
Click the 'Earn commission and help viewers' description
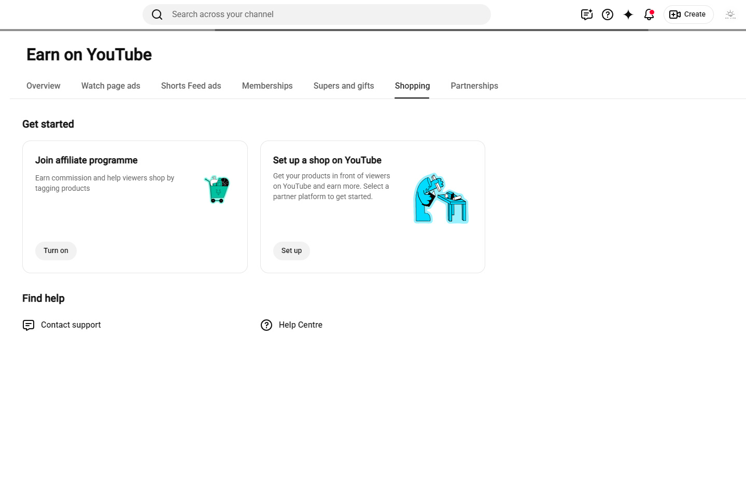click(x=105, y=183)
